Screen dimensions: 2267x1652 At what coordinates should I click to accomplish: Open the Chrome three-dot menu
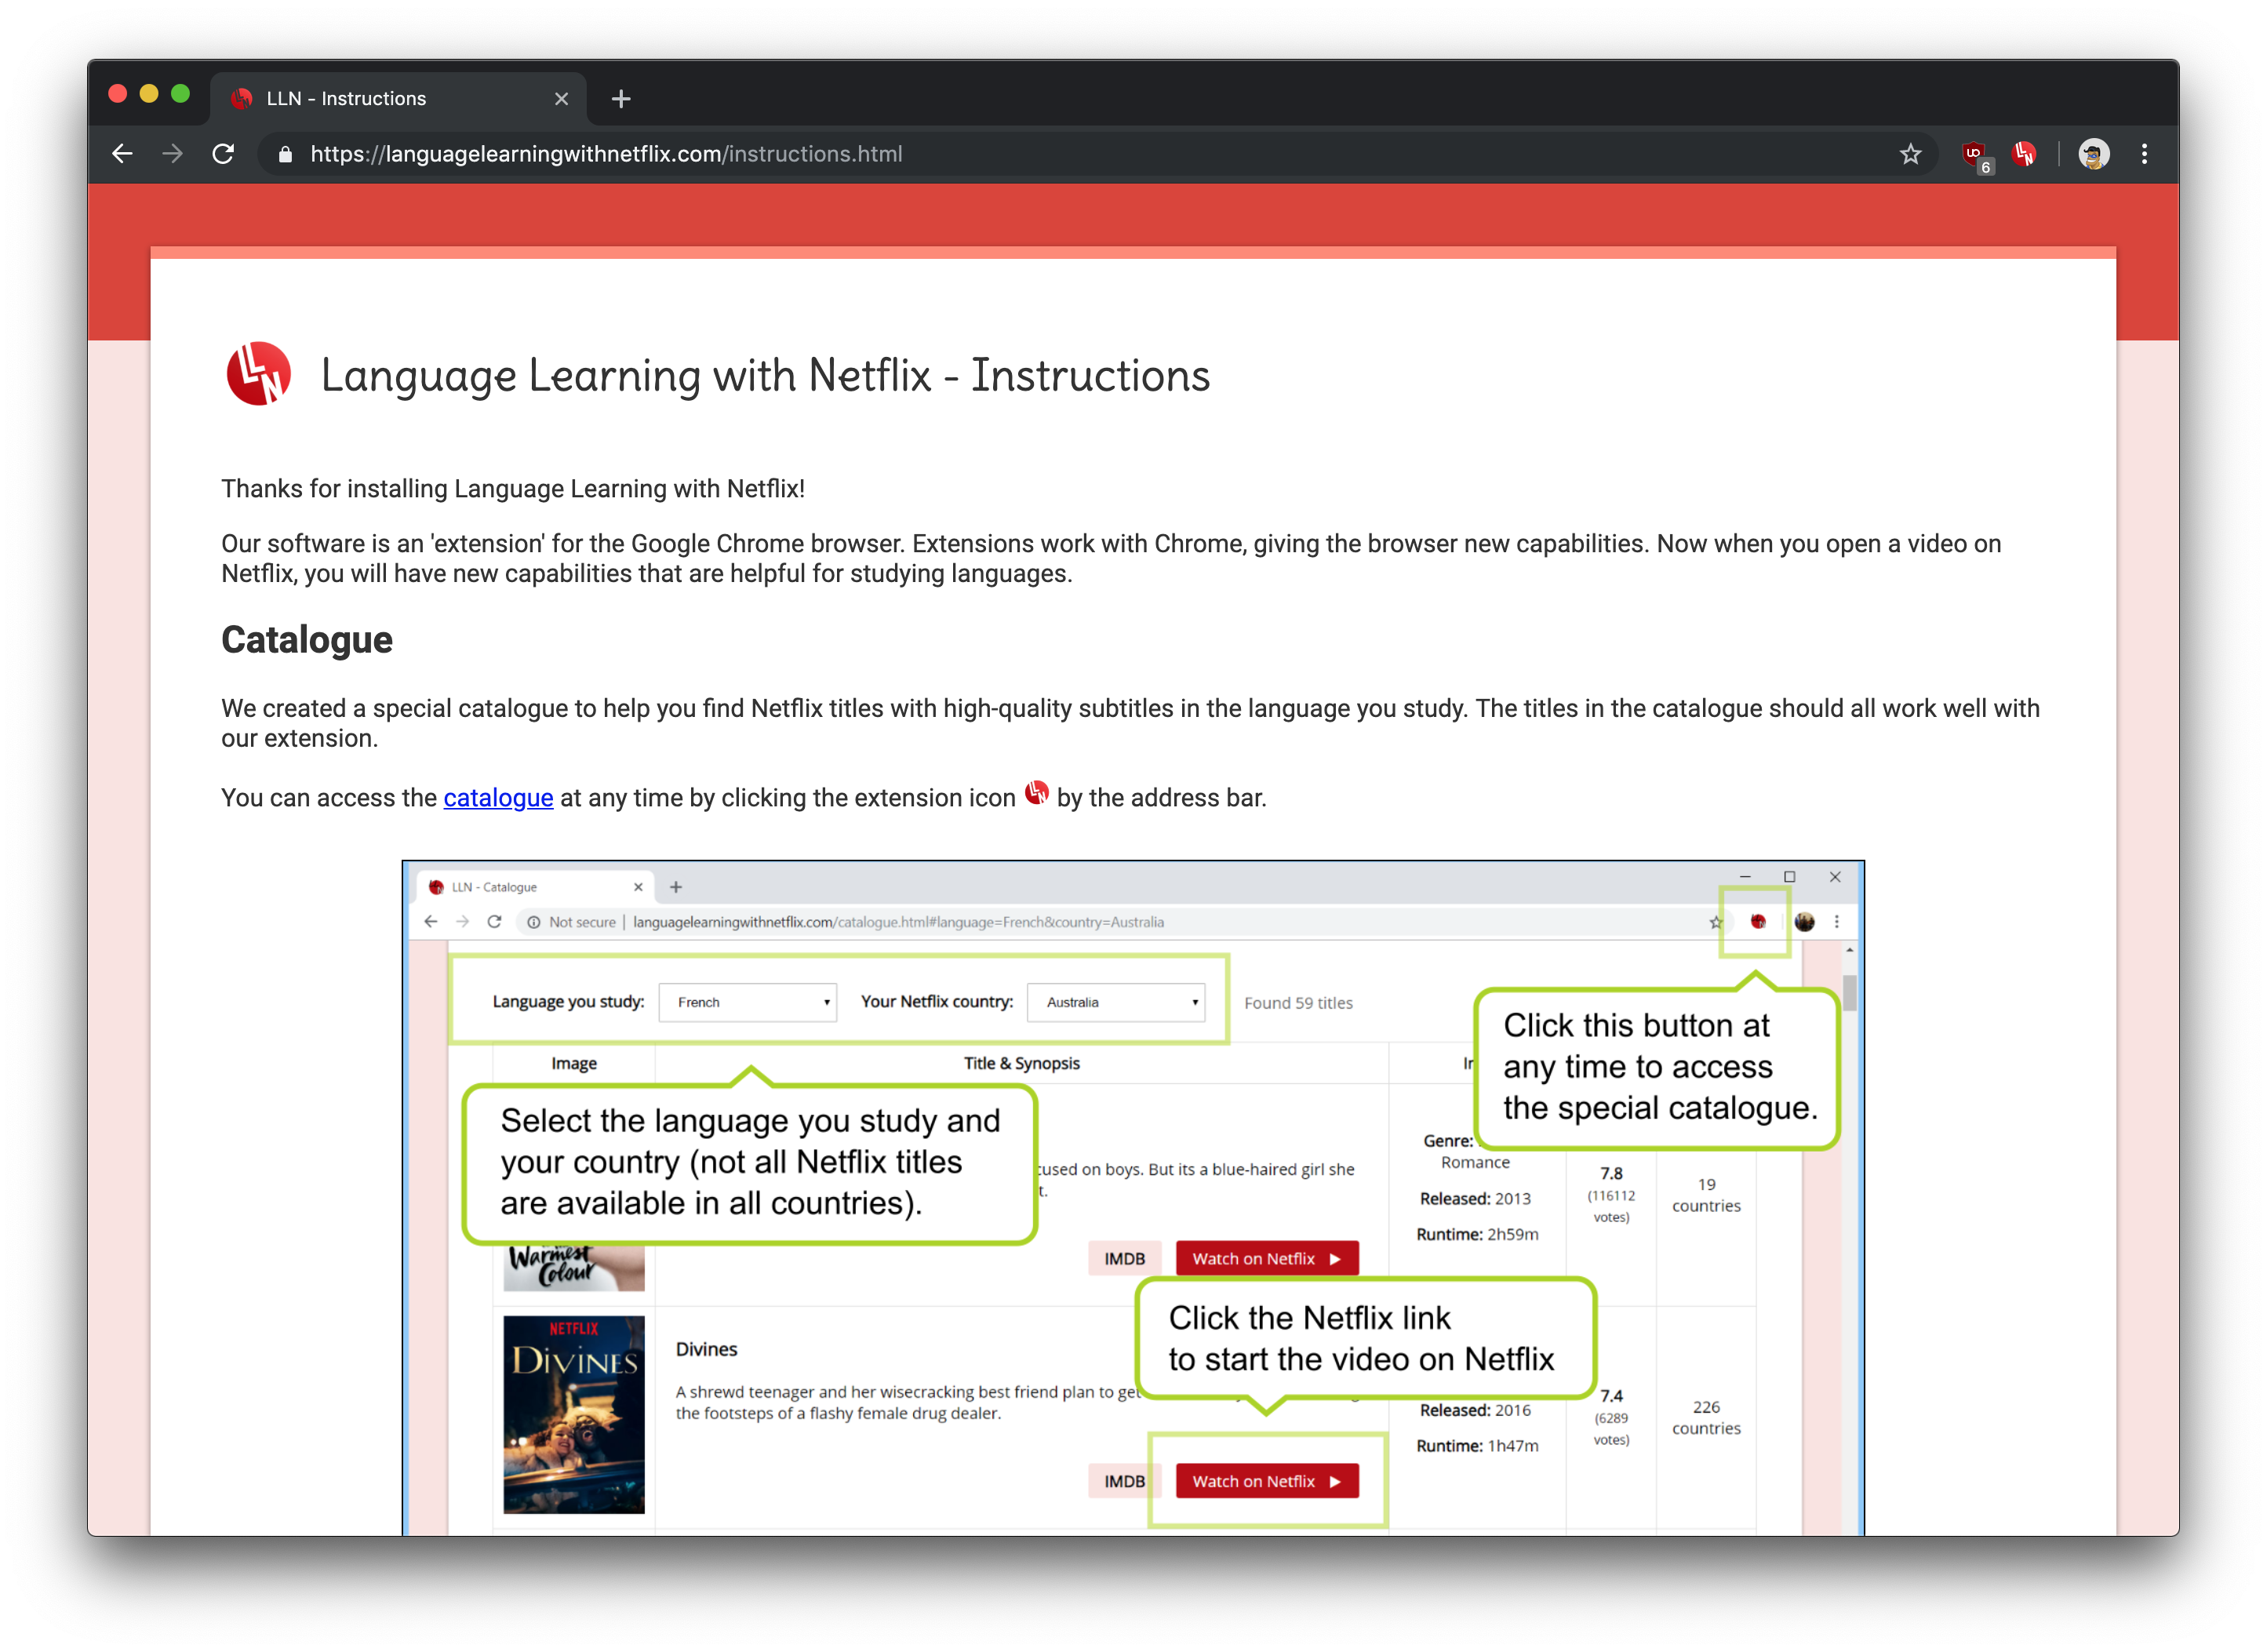coord(2144,154)
